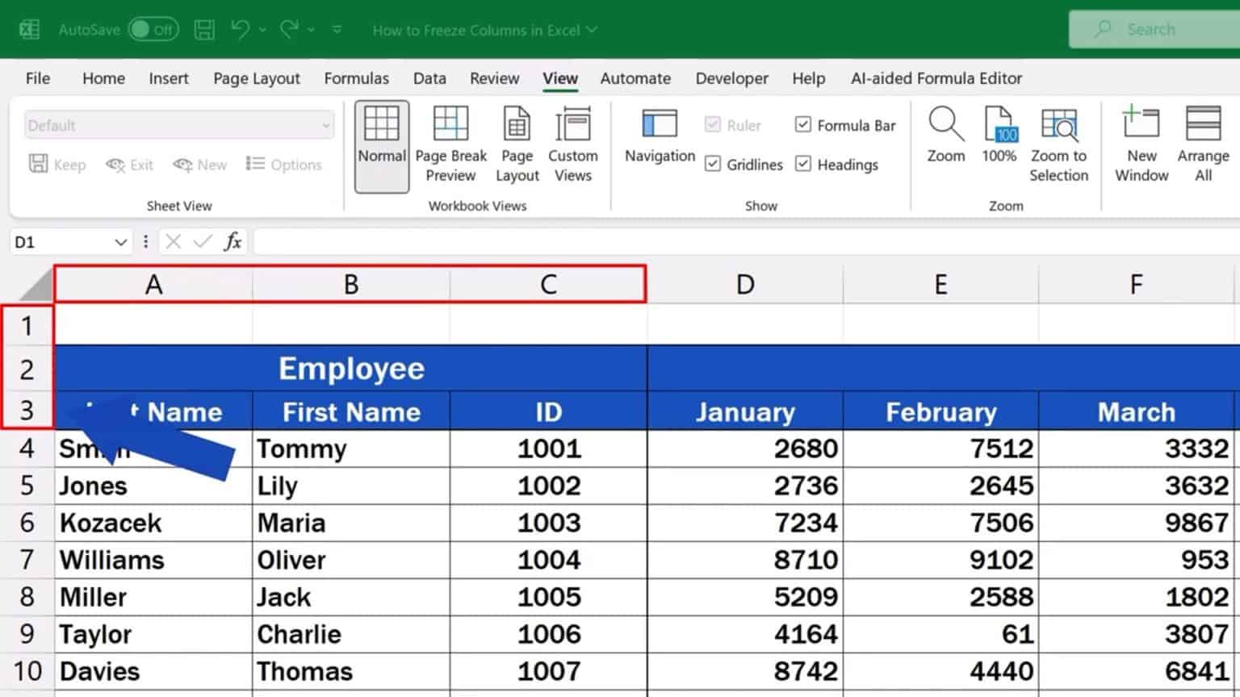The width and height of the screenshot is (1240, 697).
Task: Switch to the Formulas ribbon tab
Action: pos(357,78)
